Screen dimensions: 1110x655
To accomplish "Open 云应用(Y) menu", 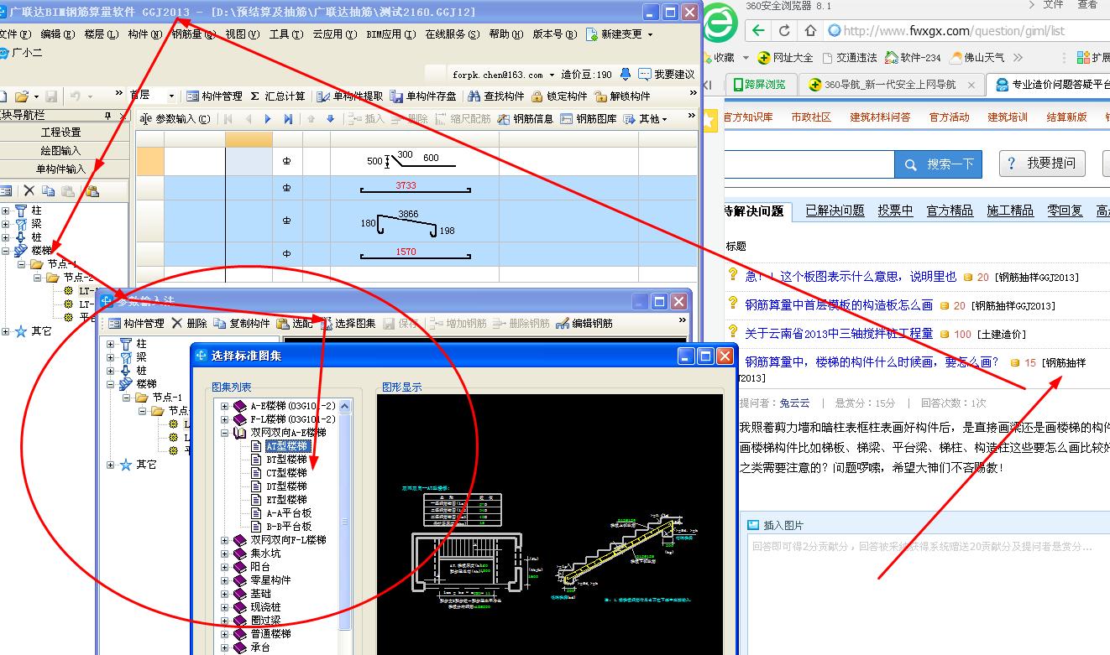I will (333, 34).
